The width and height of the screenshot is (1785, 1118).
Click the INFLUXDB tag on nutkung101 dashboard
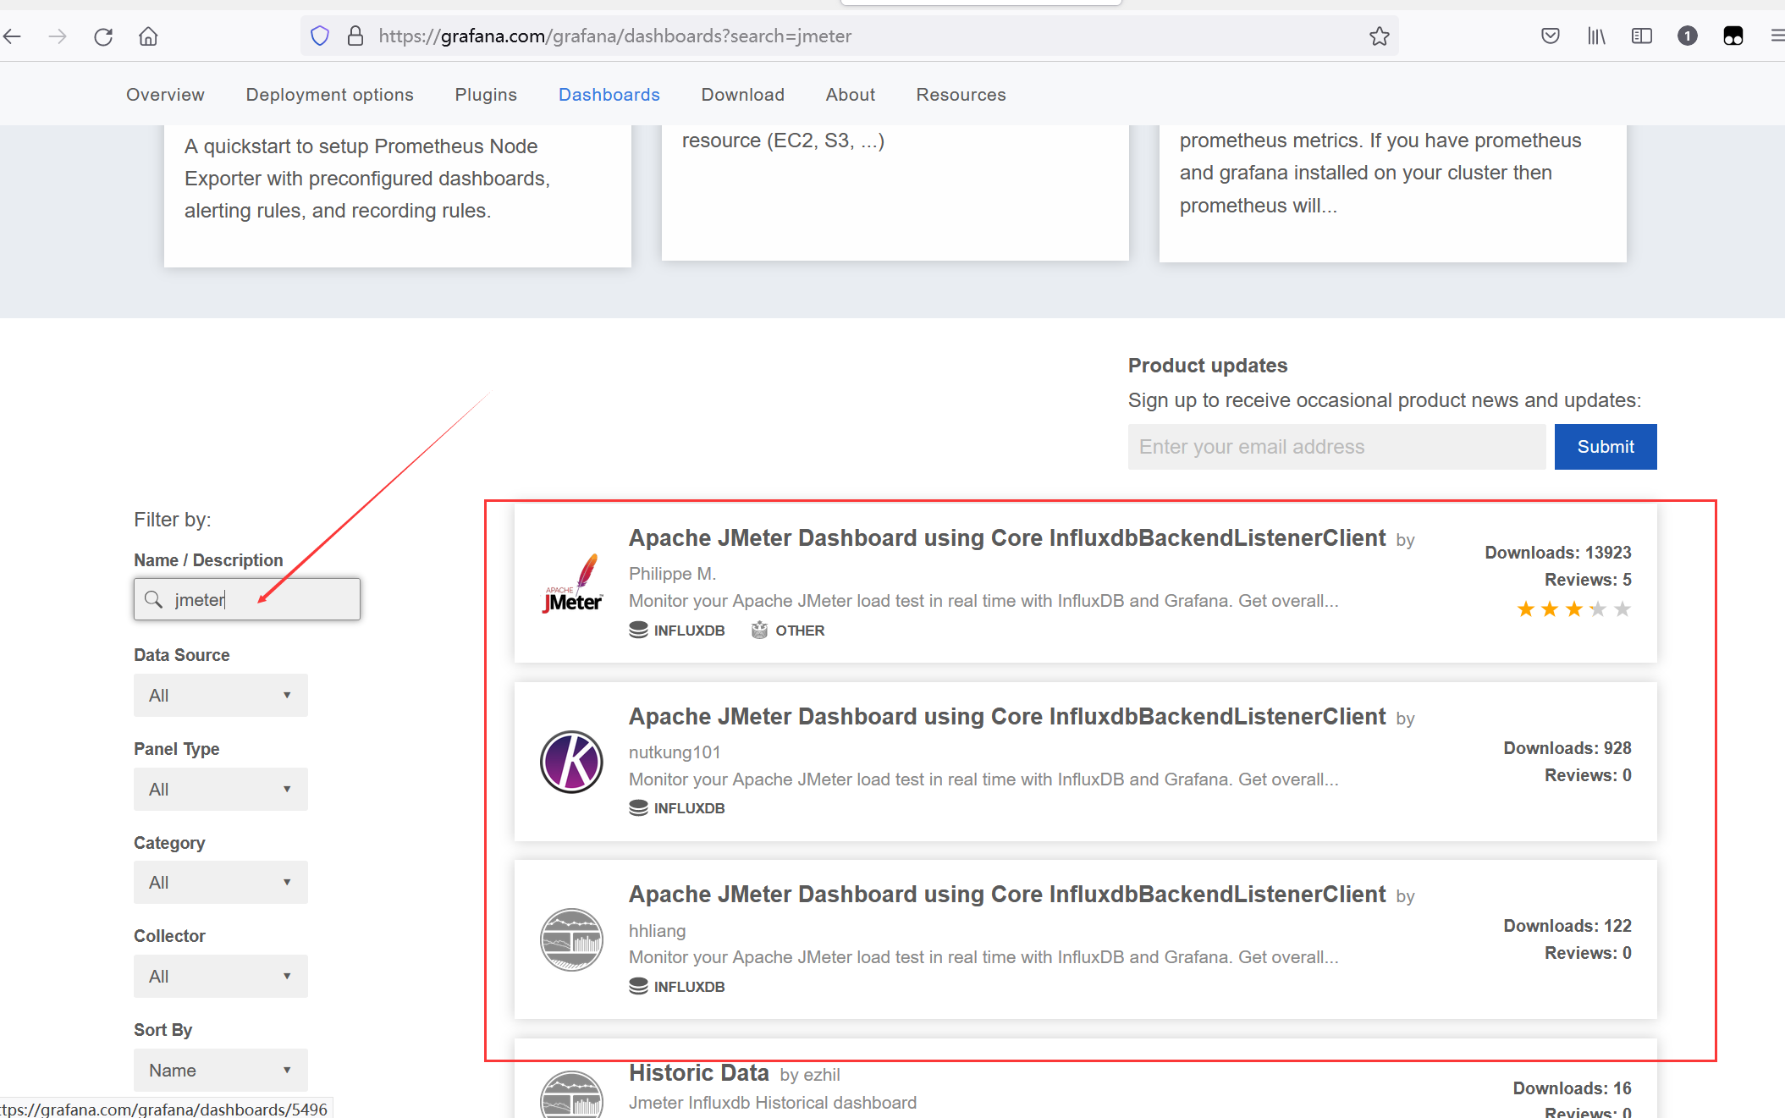677,808
